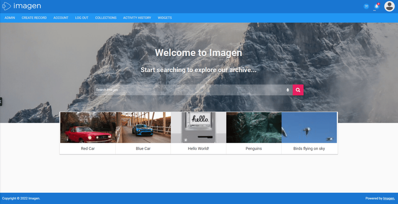
Task: Open the user profile avatar
Action: point(389,6)
